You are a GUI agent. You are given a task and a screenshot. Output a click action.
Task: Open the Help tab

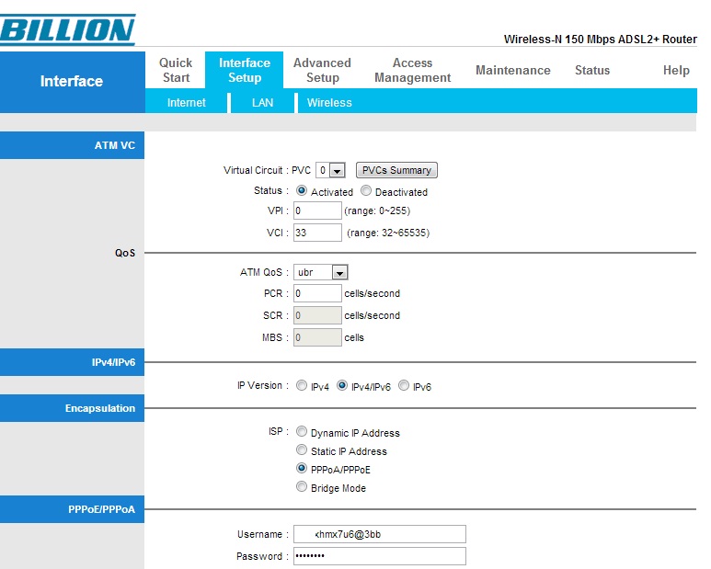pyautogui.click(x=676, y=70)
